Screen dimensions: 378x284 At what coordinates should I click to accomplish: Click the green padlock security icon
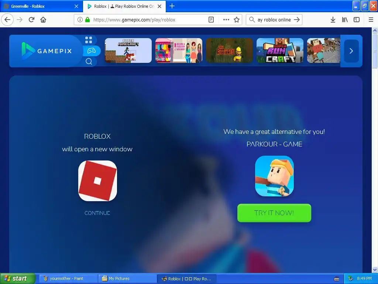[x=87, y=20]
